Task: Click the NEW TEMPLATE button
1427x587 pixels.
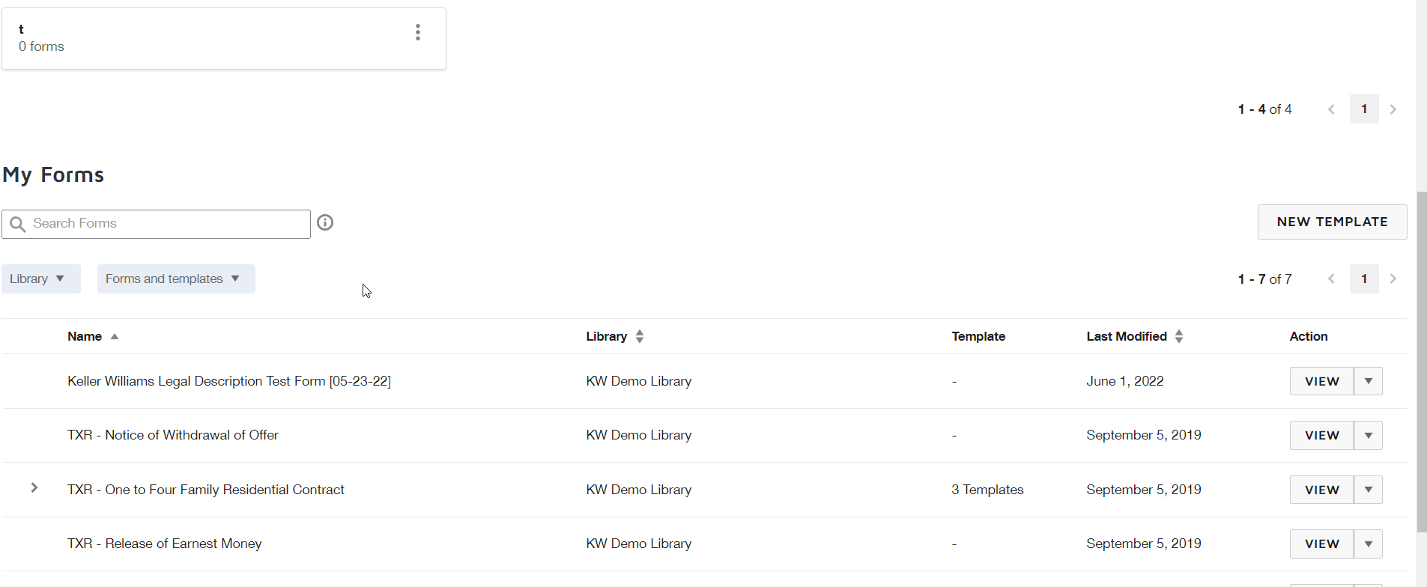Action: point(1332,222)
